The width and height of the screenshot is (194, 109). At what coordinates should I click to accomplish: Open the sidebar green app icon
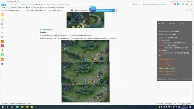2,55
